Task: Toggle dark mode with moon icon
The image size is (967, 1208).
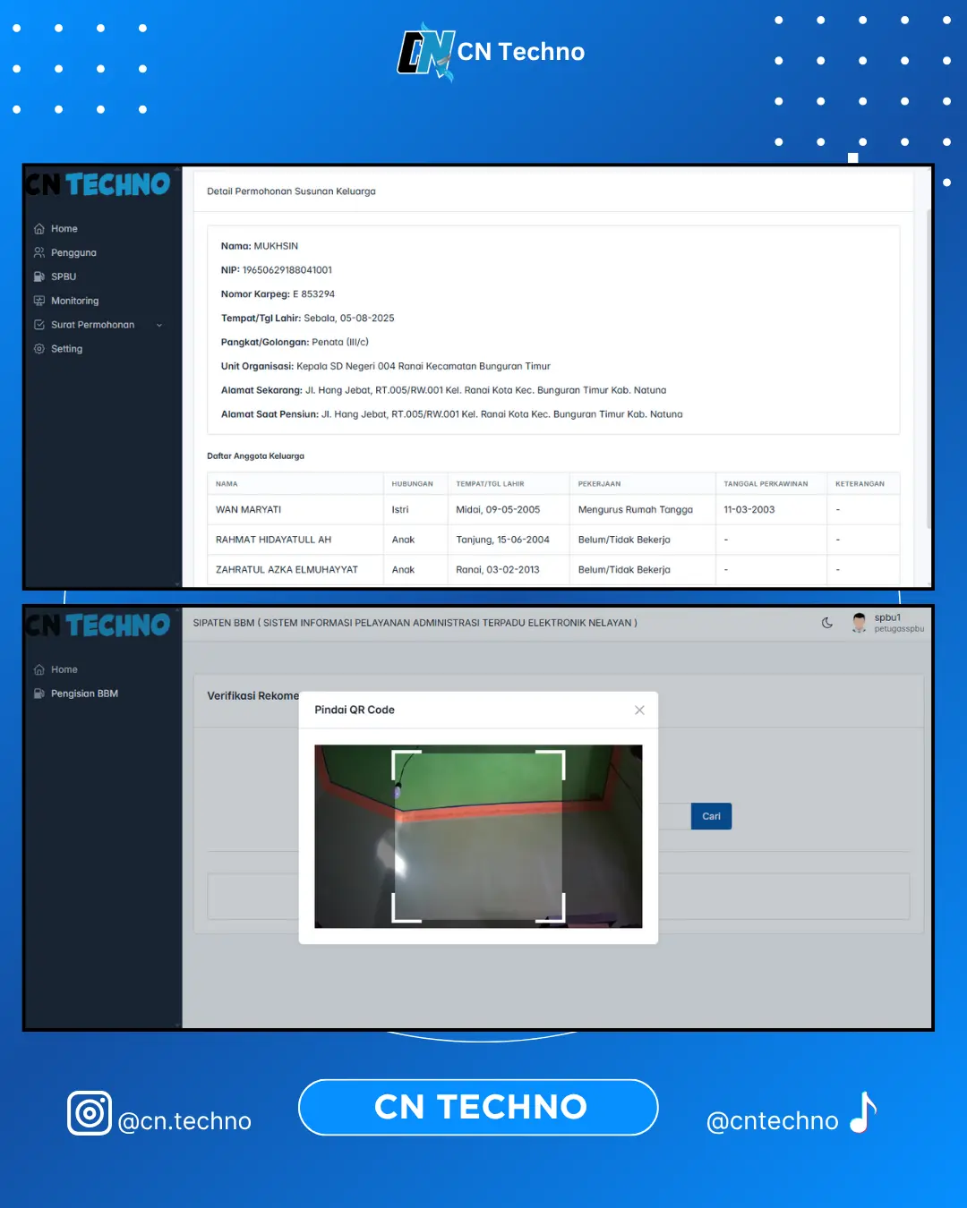Action: tap(827, 623)
